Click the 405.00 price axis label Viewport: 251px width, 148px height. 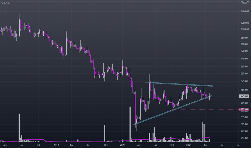coord(244,103)
